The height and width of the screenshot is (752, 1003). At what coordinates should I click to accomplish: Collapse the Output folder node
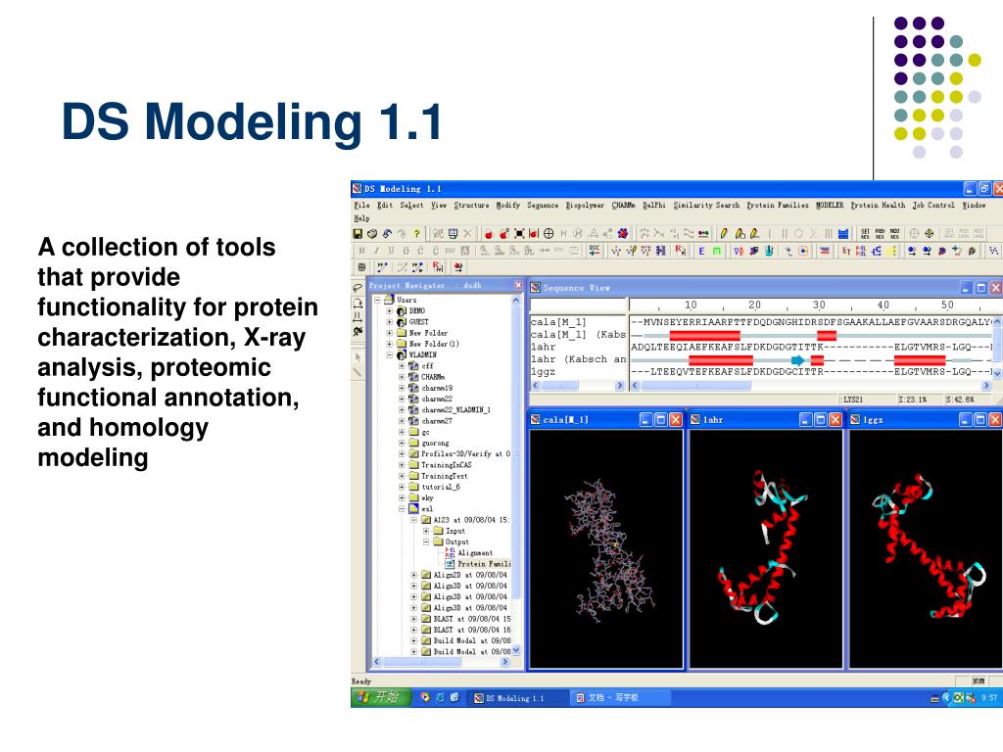coord(425,541)
